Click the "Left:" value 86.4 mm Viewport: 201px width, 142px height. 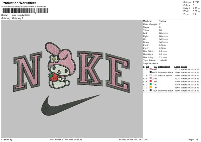coord(163,33)
